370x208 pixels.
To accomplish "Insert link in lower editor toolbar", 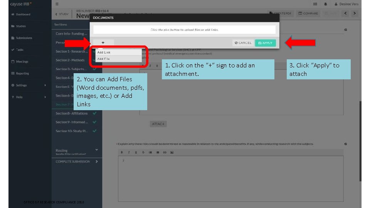I will 165,153.
